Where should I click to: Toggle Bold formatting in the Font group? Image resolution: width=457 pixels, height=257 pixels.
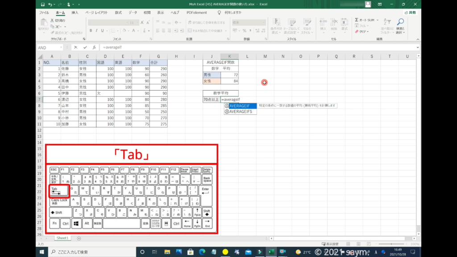[x=91, y=31]
